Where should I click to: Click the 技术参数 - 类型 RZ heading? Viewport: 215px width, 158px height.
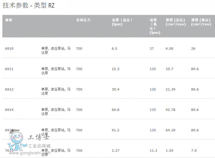(28, 6)
